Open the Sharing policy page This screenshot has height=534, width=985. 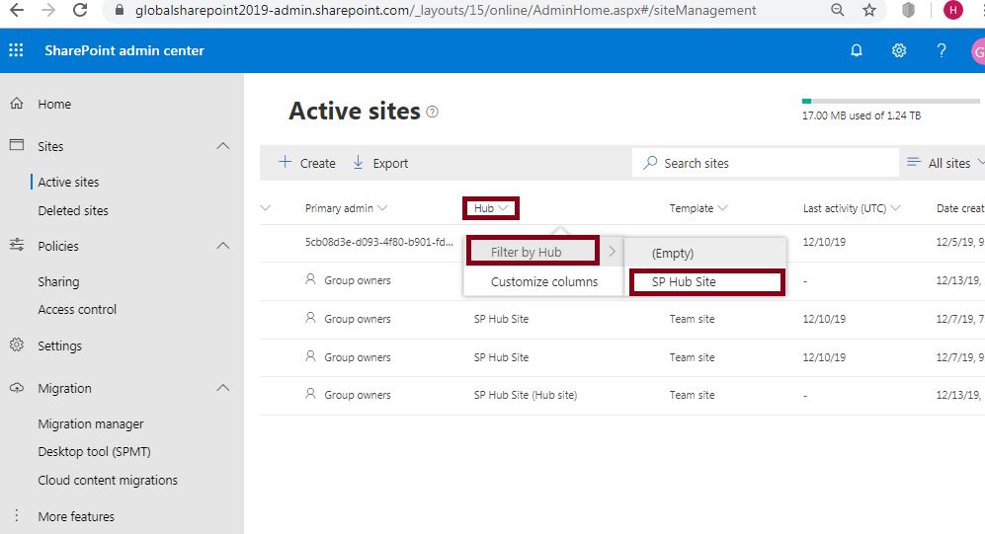pyautogui.click(x=58, y=281)
